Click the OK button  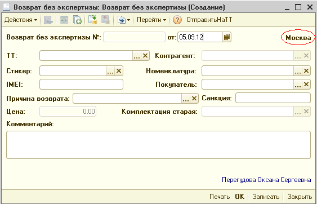pyautogui.click(x=240, y=197)
